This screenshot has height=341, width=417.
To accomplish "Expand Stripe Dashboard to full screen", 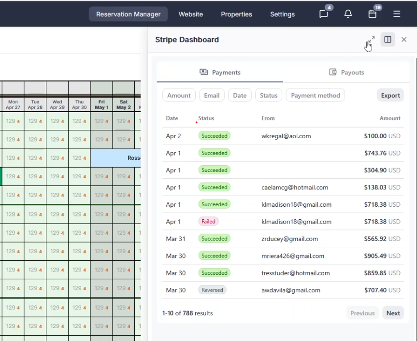I will click(x=371, y=40).
